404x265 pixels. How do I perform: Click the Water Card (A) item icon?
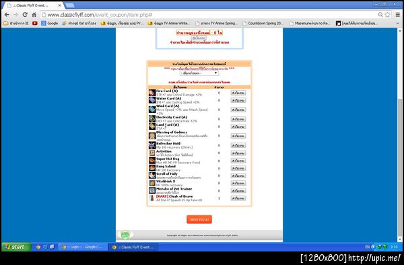152,100
